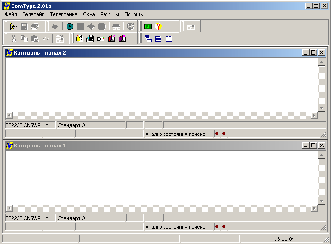Tile windows horizontally using toolbar icon
The width and height of the screenshot is (331, 244).
[158, 39]
